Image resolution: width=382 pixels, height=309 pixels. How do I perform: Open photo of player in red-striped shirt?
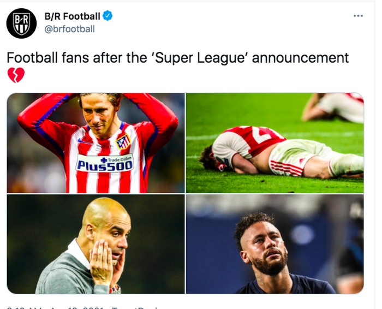(95, 142)
